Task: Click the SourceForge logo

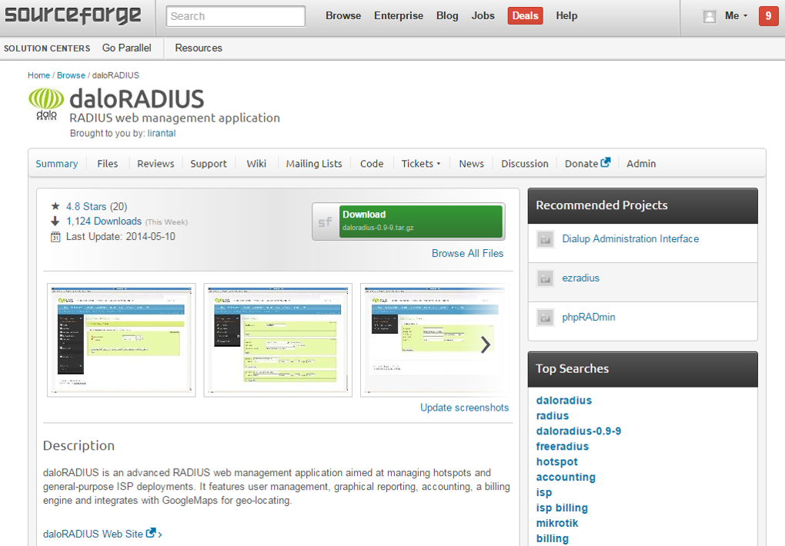Action: point(74,15)
